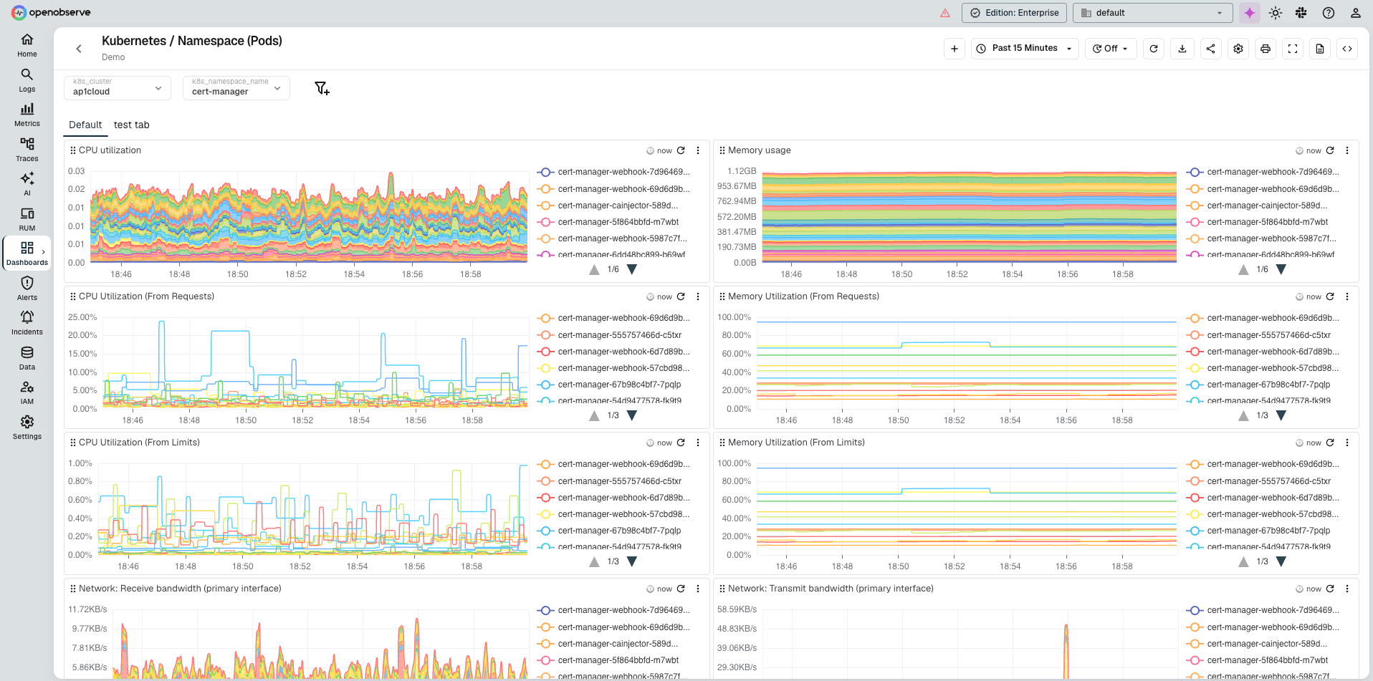Viewport: 1373px width, 681px height.
Task: Click the openobserve logo
Action: [51, 12]
